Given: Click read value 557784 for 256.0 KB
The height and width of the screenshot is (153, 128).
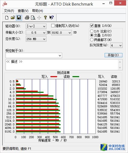Looking at the screenshot, I should click(x=115, y=113).
